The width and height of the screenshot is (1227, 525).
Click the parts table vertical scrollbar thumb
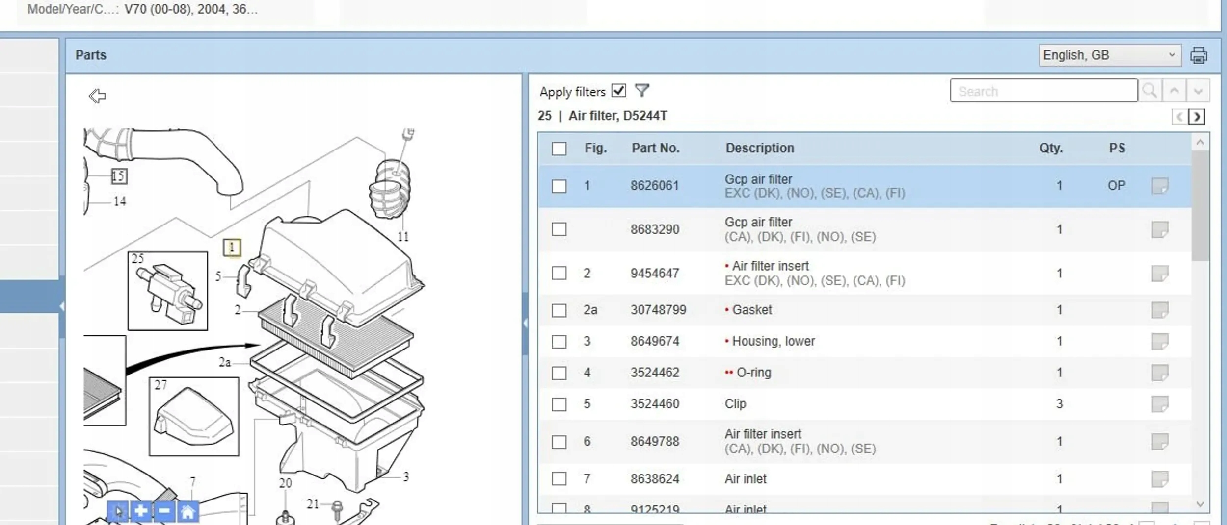tap(1200, 206)
